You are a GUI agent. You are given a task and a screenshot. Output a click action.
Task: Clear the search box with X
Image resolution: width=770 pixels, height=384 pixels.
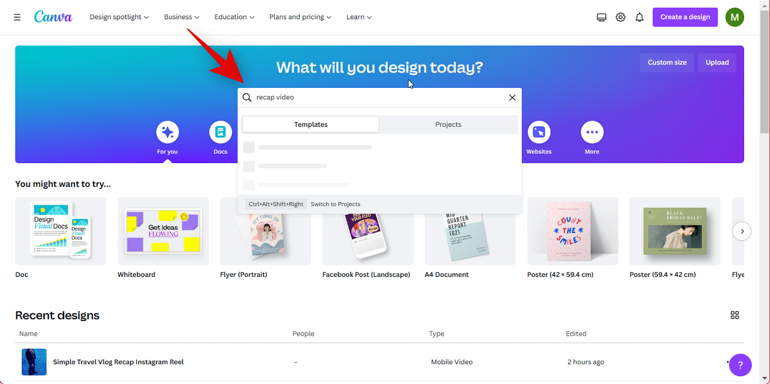(512, 97)
